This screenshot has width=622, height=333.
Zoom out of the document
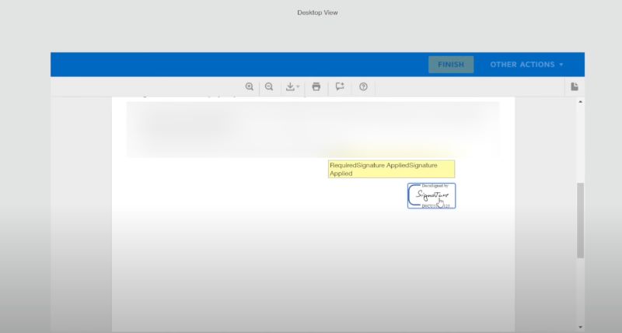point(269,87)
